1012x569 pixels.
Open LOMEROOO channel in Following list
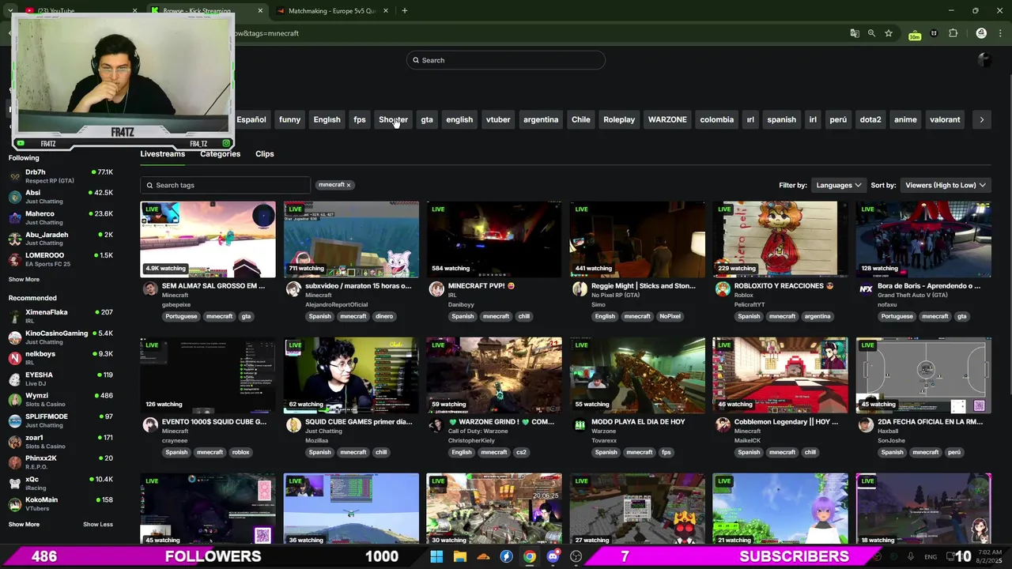[61, 259]
